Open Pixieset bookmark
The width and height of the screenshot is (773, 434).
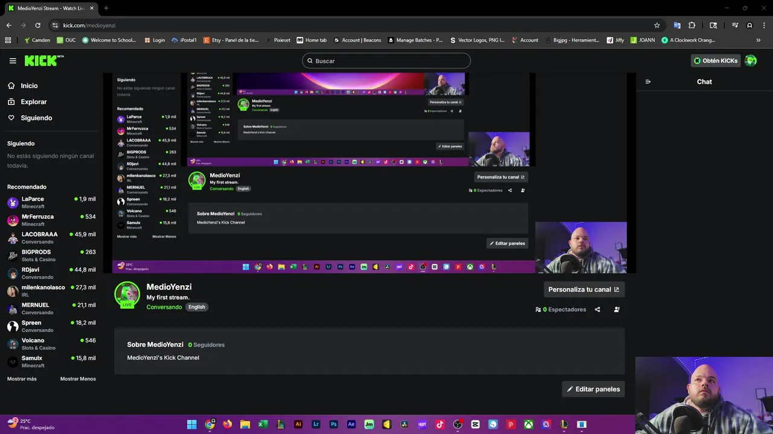coord(278,40)
